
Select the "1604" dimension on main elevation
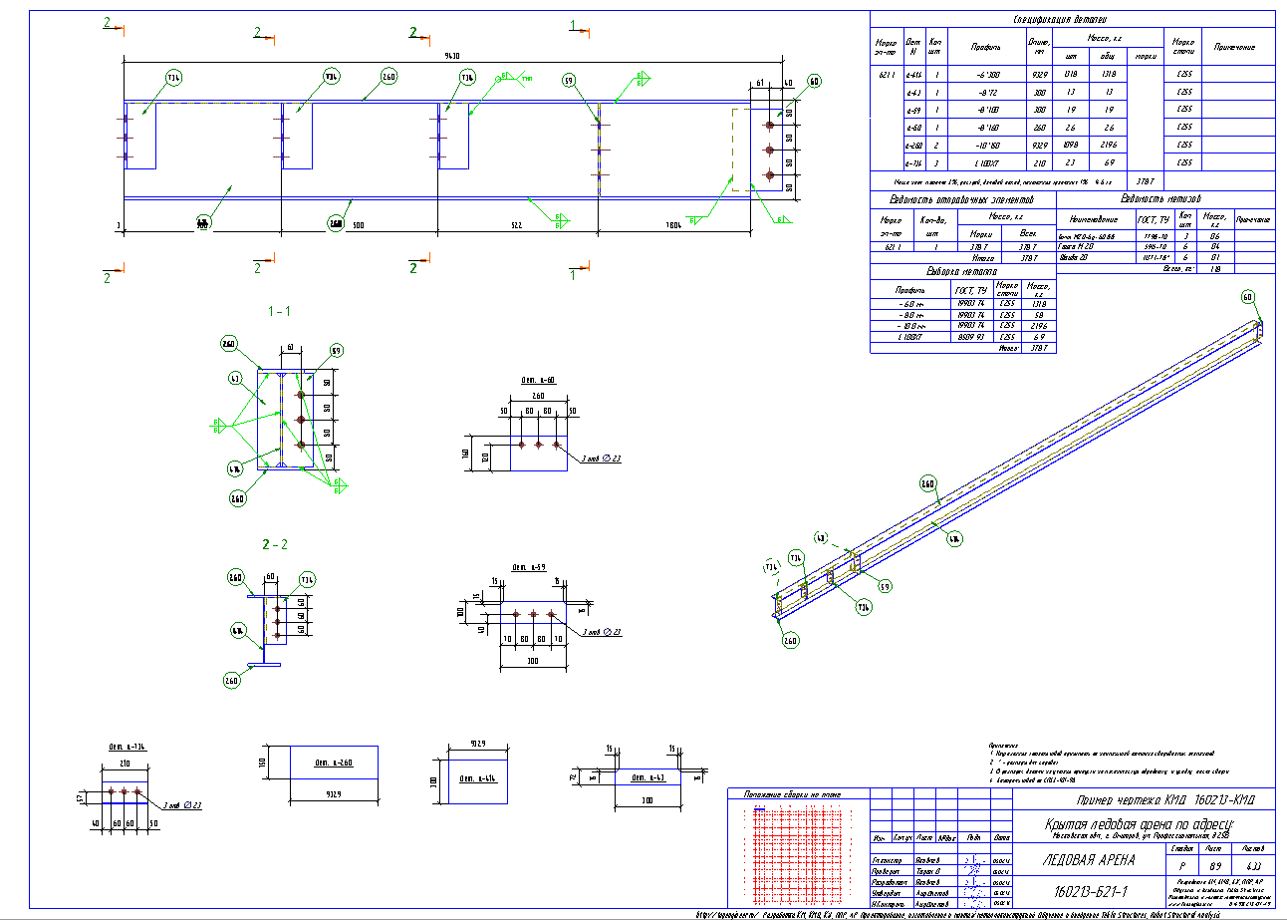tap(673, 226)
